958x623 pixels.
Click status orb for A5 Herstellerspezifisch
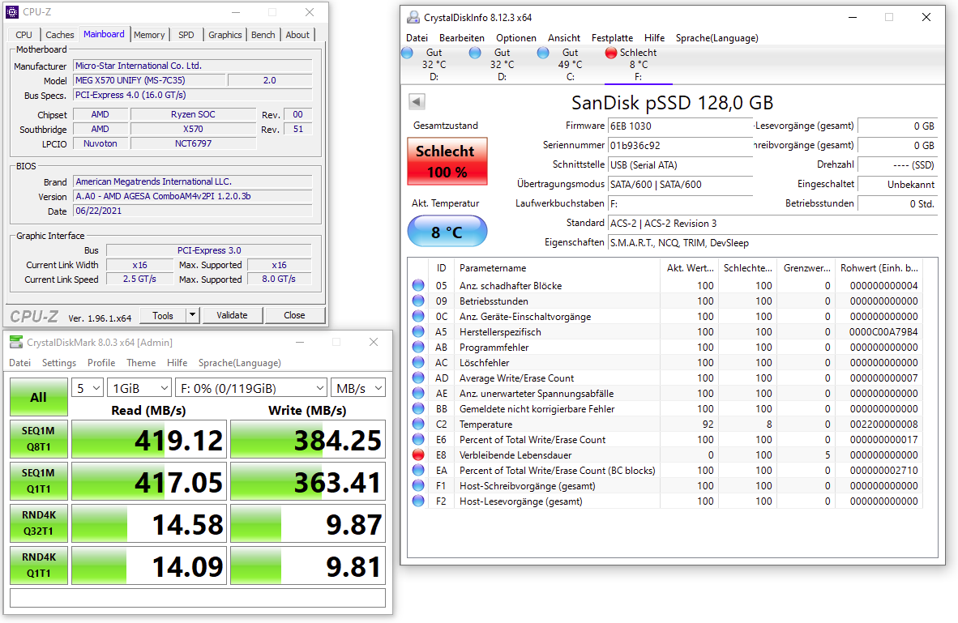pos(418,331)
